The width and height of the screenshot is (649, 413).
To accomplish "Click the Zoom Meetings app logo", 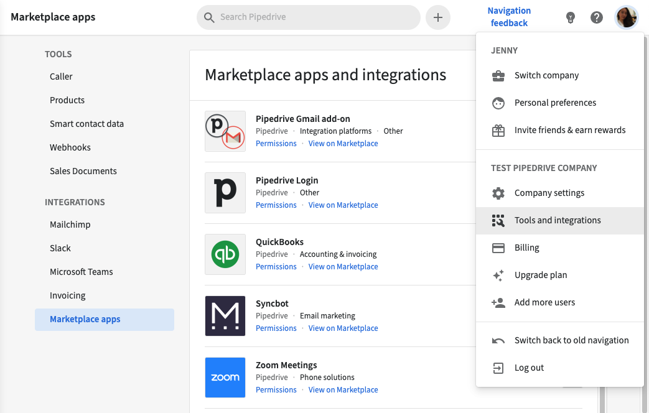I will tap(225, 378).
